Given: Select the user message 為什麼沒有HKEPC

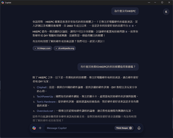Looking at the screenshot, I should pyautogui.click(x=125, y=11).
